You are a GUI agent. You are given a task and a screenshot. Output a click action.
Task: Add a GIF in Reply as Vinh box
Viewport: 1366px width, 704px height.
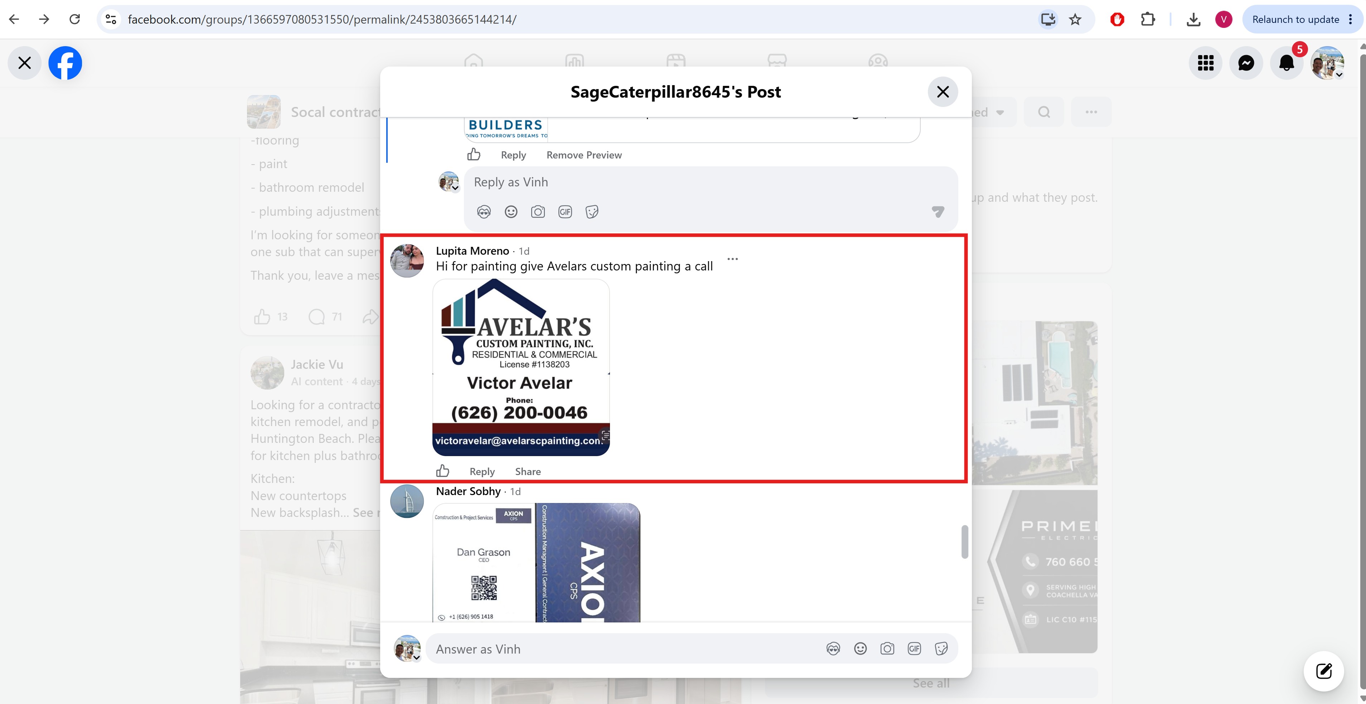(x=565, y=212)
